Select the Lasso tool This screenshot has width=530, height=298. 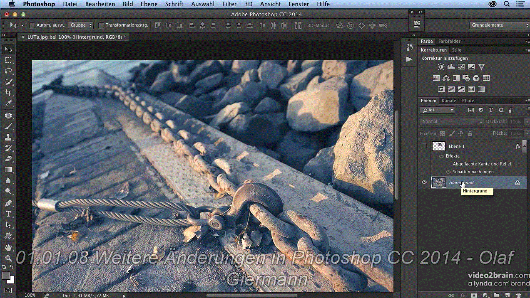[8, 71]
